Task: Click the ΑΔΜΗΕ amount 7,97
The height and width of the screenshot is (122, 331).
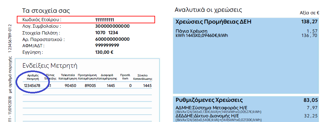Action: [x=312, y=108]
